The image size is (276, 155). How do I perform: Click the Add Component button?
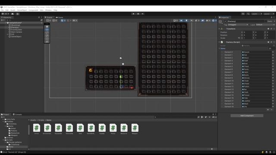click(247, 116)
